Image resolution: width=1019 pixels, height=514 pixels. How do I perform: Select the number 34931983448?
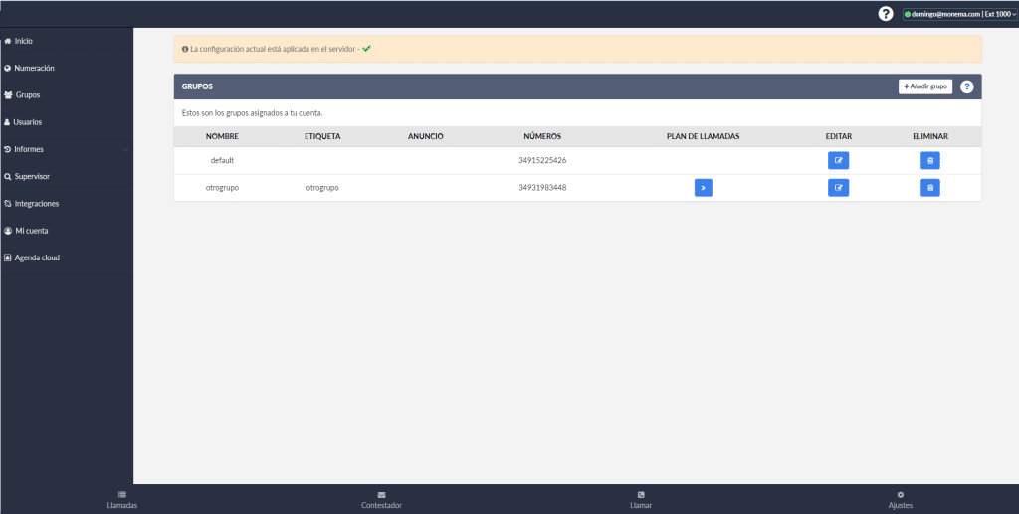click(542, 188)
